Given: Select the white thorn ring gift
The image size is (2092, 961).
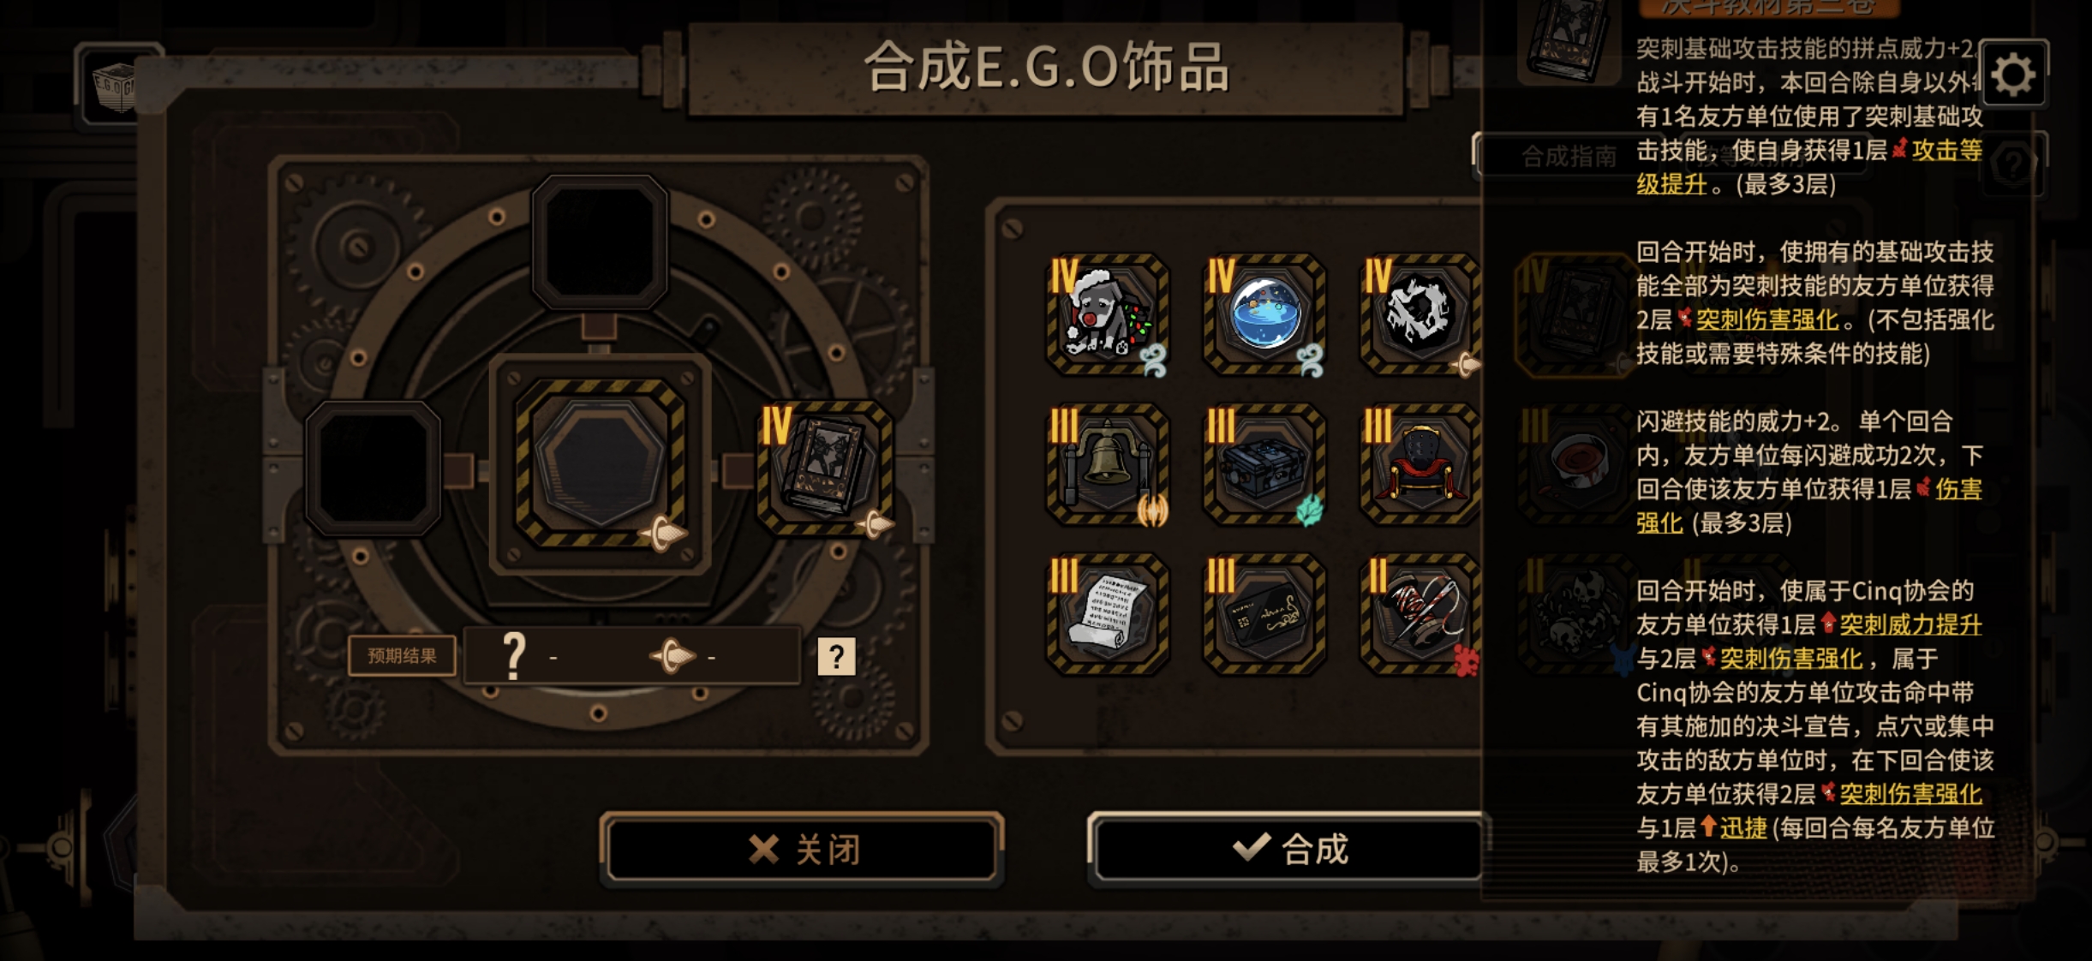Looking at the screenshot, I should [x=1420, y=314].
